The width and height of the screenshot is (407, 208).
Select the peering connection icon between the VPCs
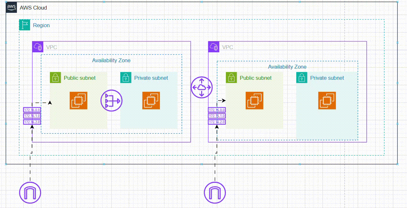pyautogui.click(x=202, y=87)
